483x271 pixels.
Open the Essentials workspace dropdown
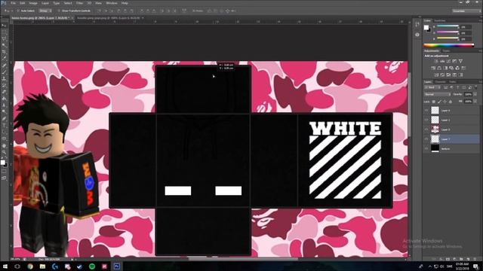point(466,11)
